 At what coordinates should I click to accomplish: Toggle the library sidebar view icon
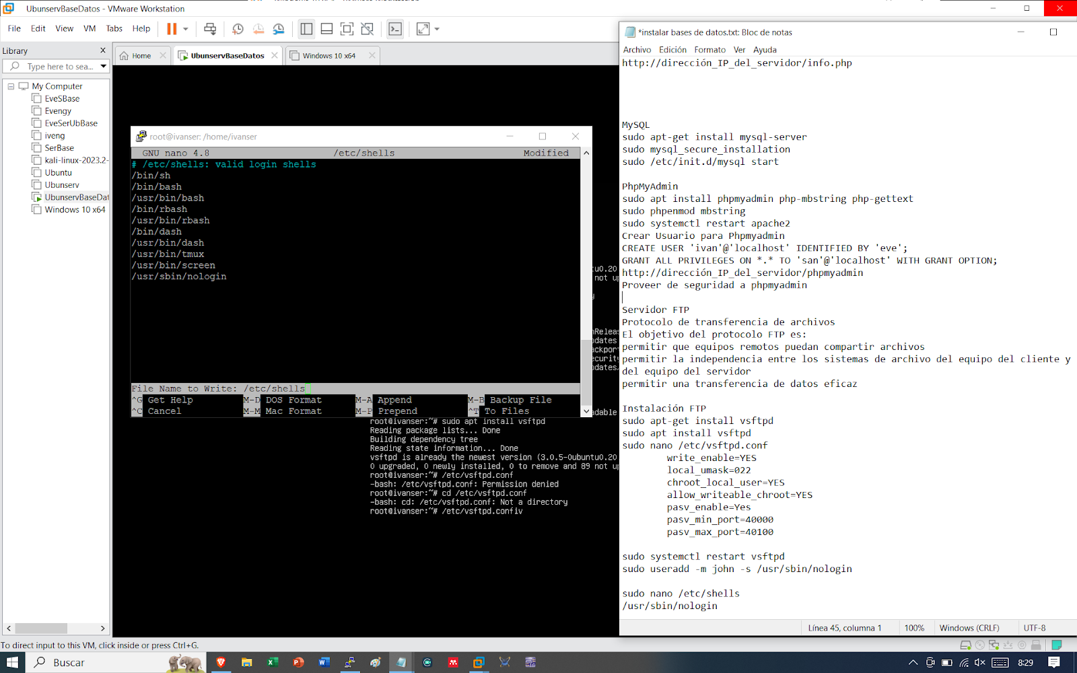[306, 29]
